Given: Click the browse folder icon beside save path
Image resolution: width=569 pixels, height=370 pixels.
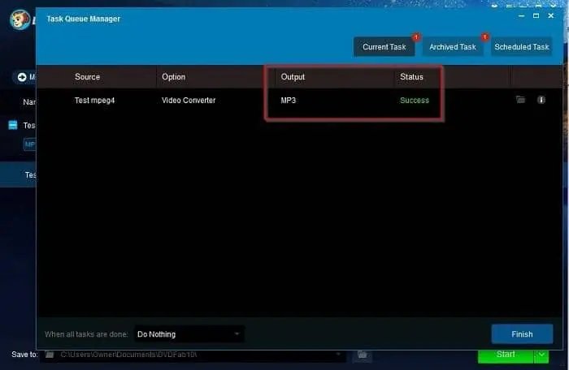Looking at the screenshot, I should click(x=362, y=355).
